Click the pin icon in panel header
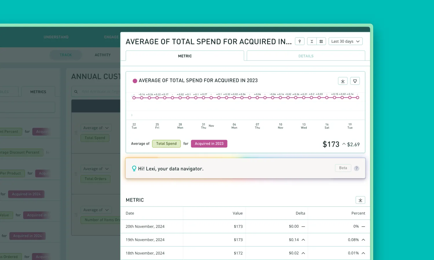Image resolution: width=434 pixels, height=260 pixels. coord(300,41)
